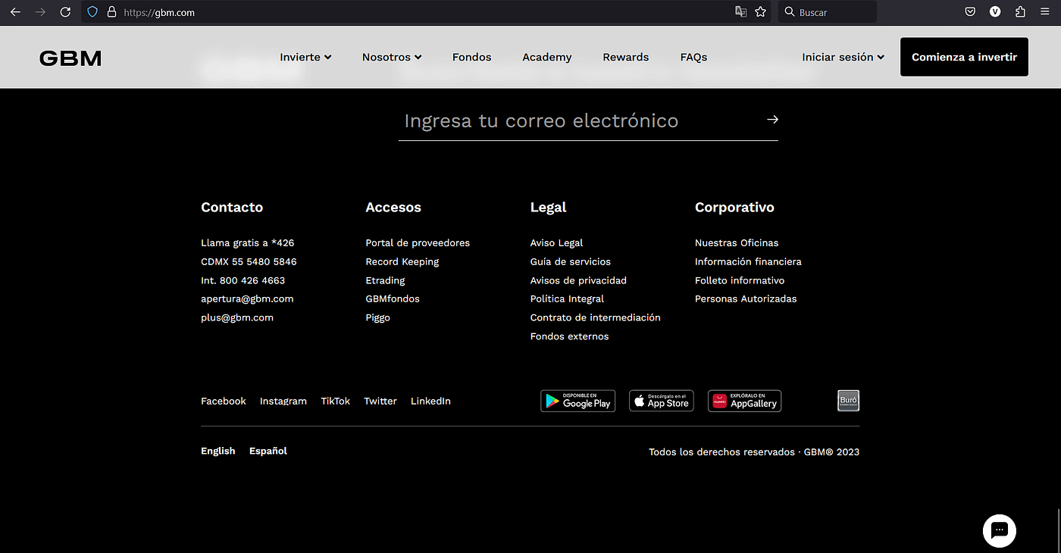The width and height of the screenshot is (1061, 553).
Task: Open the Etrading link
Action: [385, 280]
